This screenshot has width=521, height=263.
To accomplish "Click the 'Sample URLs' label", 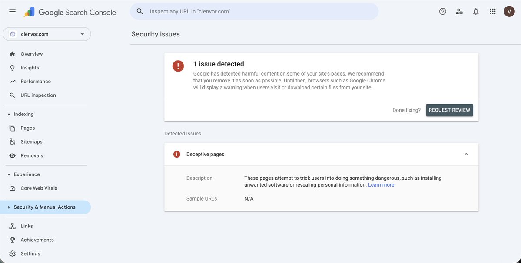I will pyautogui.click(x=202, y=199).
